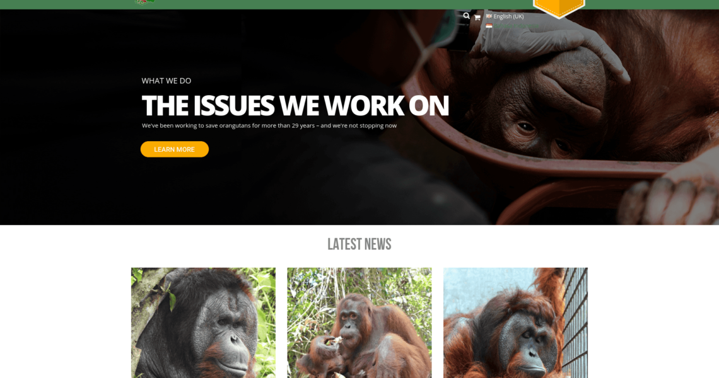Open first news thumbnail of grey-faced orangutan
This screenshot has width=719, height=378.
point(203,323)
